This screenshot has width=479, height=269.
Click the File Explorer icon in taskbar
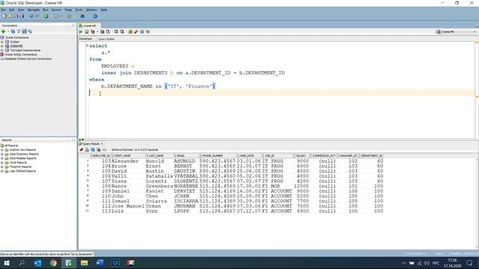pos(85,263)
